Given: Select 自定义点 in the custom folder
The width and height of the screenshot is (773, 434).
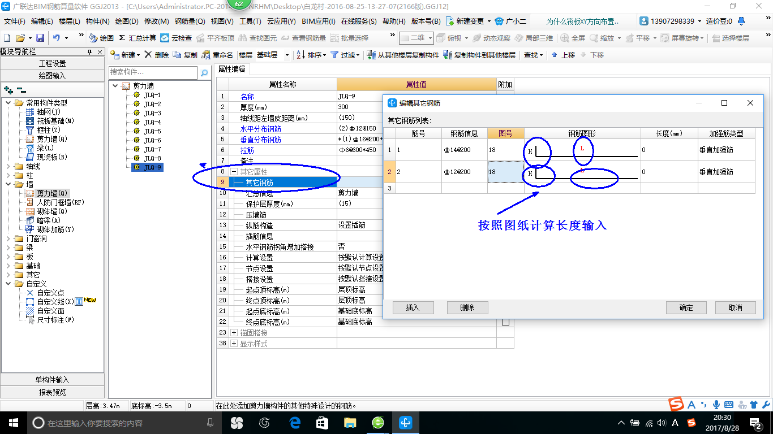Looking at the screenshot, I should 45,293.
